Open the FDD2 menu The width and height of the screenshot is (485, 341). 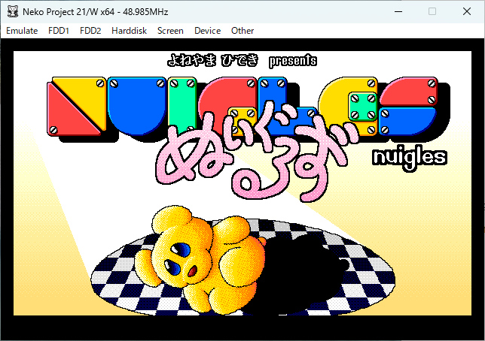coord(90,31)
